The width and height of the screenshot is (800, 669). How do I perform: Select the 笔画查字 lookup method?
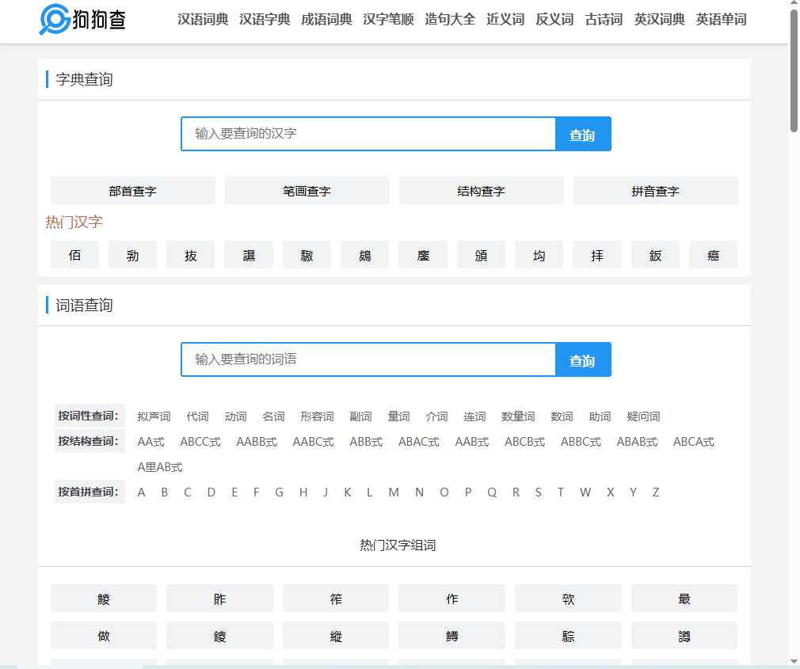pos(307,190)
